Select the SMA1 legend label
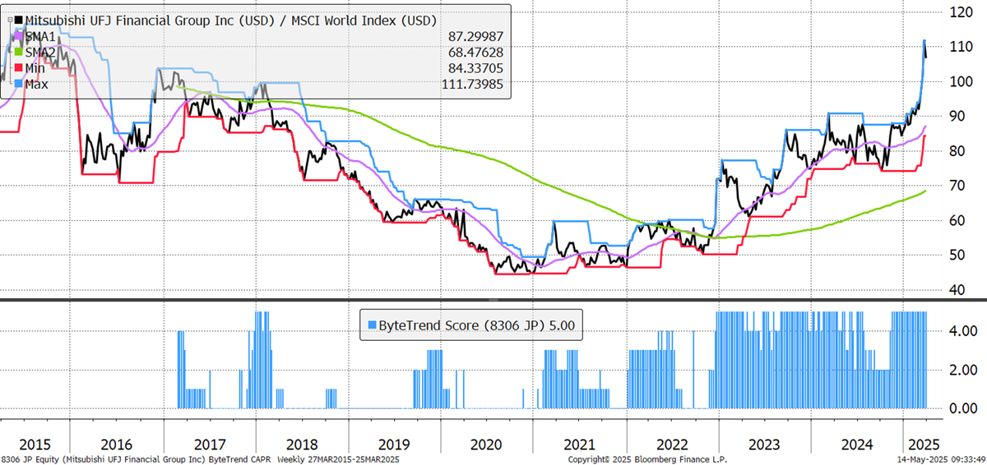 point(40,37)
